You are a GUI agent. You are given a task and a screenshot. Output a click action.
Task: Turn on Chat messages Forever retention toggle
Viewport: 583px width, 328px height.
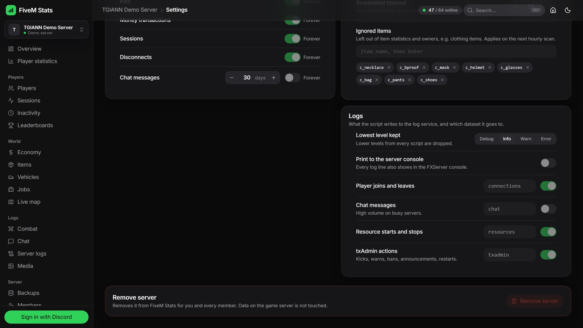[x=292, y=78]
